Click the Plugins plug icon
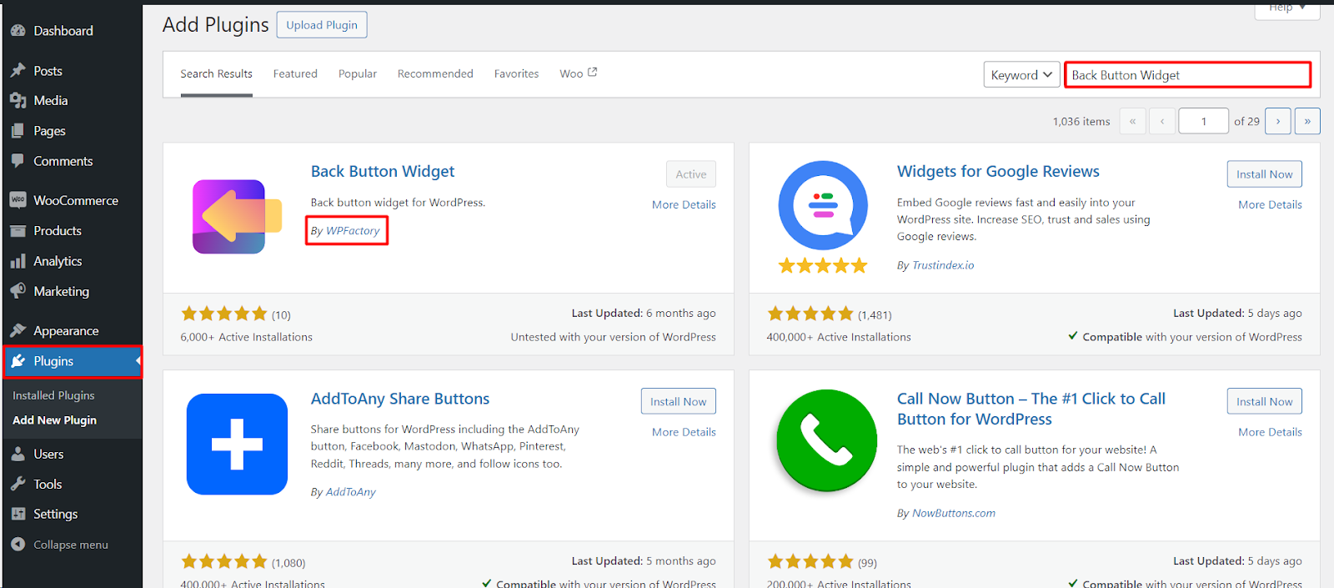 (x=18, y=361)
